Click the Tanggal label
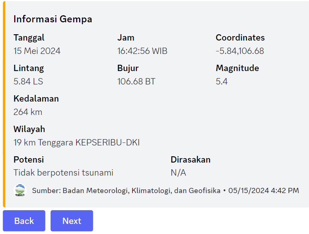 click(28, 38)
